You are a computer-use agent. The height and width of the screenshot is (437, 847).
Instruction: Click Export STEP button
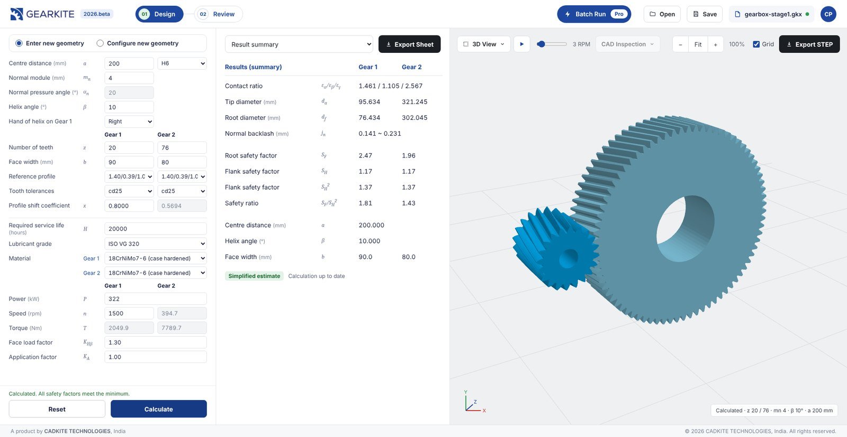[x=809, y=44]
